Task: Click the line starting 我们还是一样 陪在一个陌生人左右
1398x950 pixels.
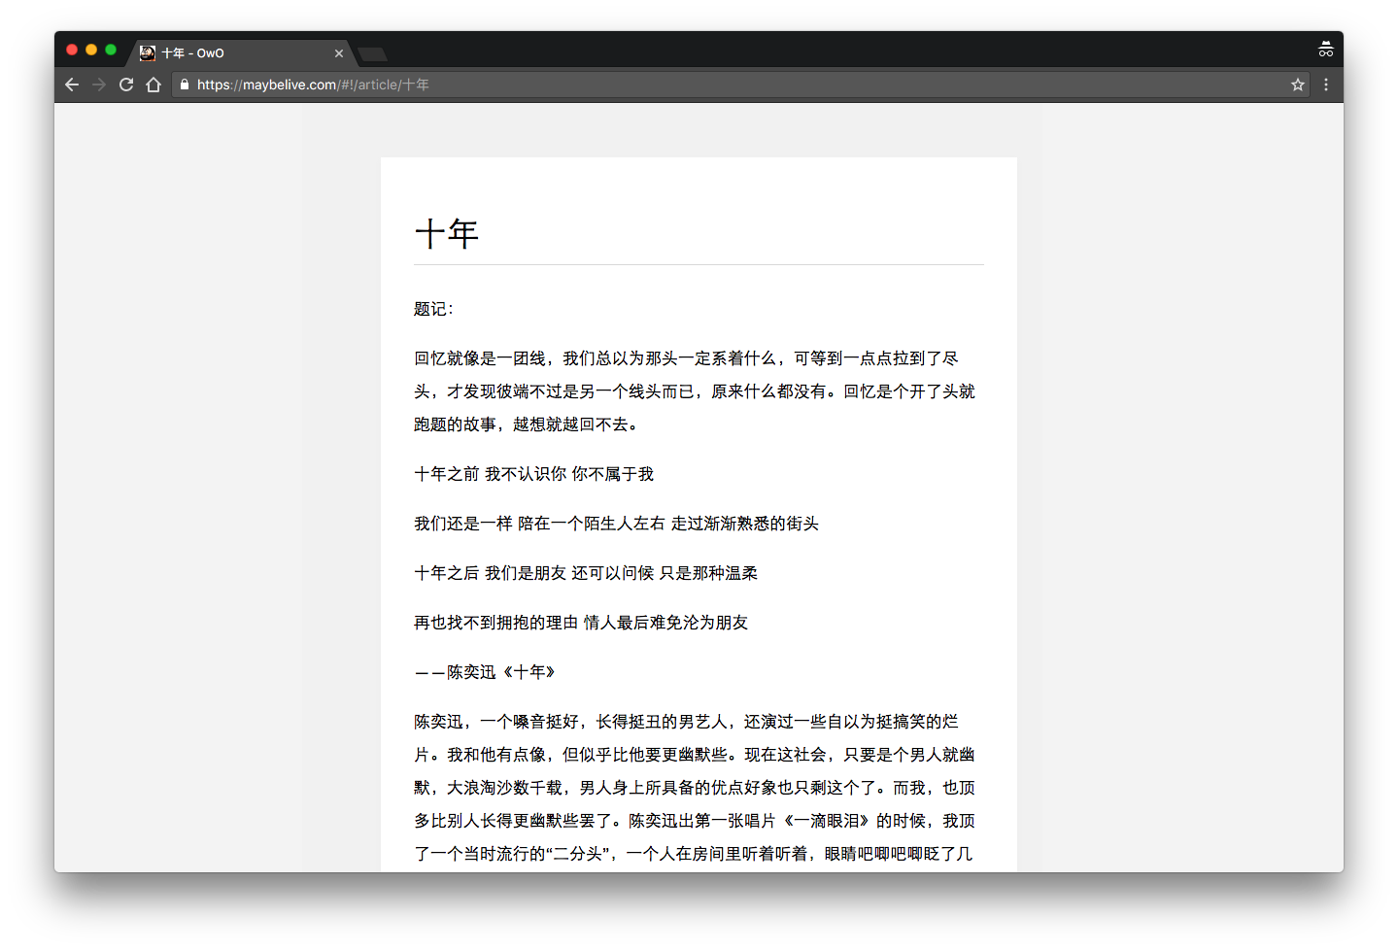Action: coord(617,524)
